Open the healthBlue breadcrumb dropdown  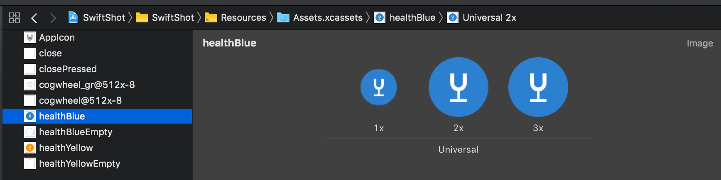(x=405, y=17)
